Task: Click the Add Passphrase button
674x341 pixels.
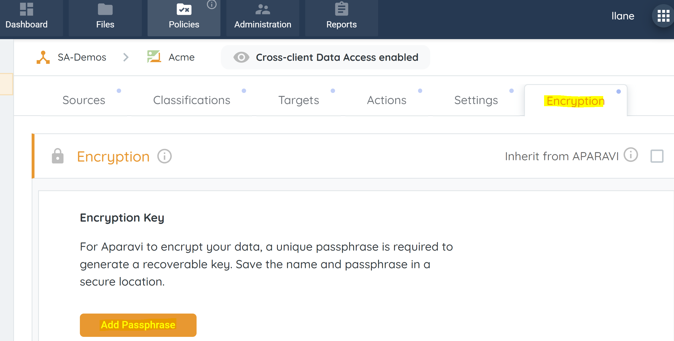Action: [x=138, y=325]
